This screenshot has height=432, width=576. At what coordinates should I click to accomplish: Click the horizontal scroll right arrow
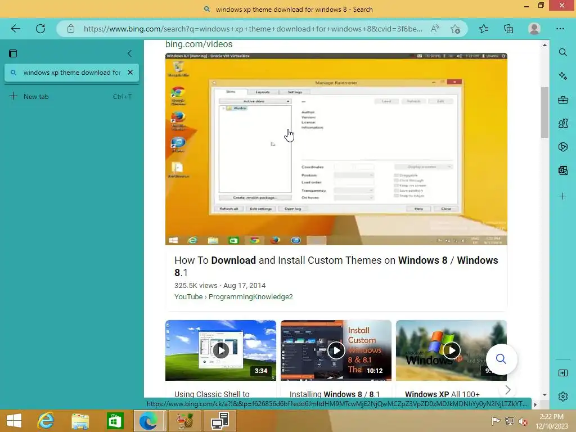click(x=535, y=404)
